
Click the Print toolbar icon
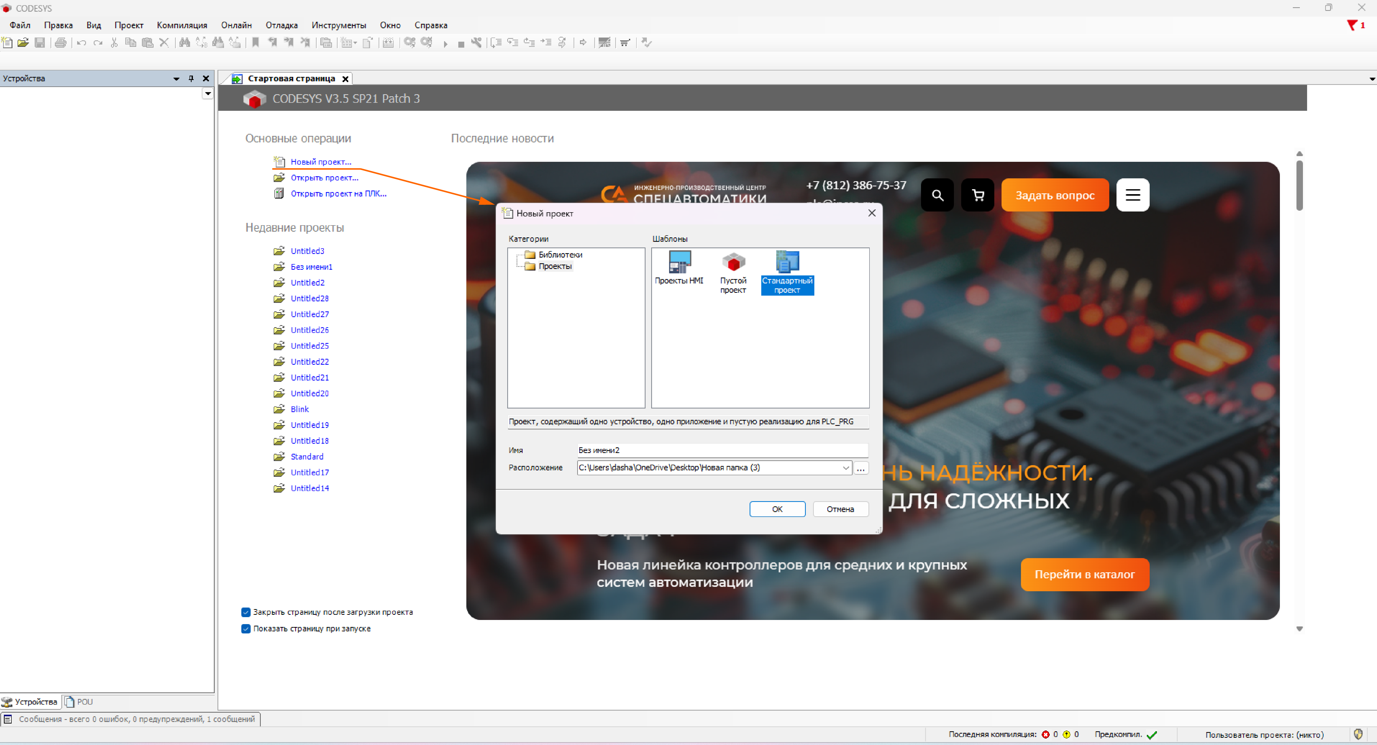61,43
